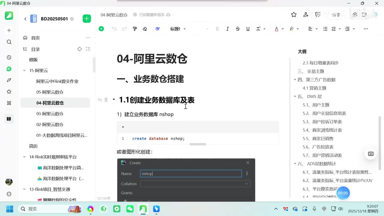
Task: Open the Windows Start menu
Action: pos(10,209)
